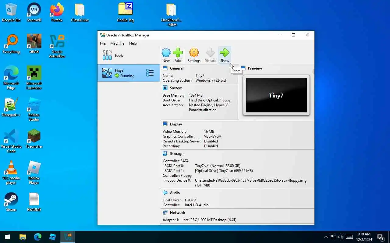Viewport: 390px width, 243px height.
Task: Select the Gorilla Tag zip folder
Action: click(126, 13)
